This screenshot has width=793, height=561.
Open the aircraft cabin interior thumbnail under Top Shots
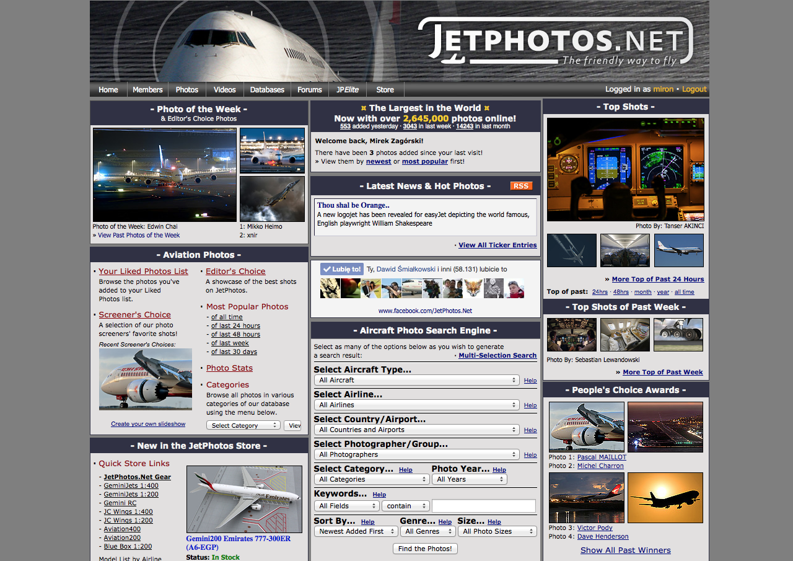click(x=625, y=250)
